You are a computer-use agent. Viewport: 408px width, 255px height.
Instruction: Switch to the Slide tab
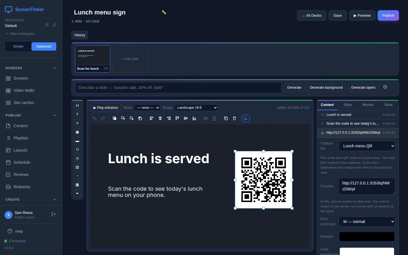[x=388, y=105]
